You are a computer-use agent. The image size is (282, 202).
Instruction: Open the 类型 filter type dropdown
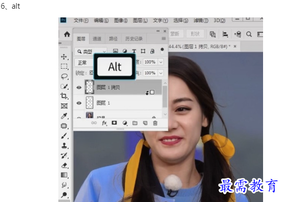(x=91, y=52)
